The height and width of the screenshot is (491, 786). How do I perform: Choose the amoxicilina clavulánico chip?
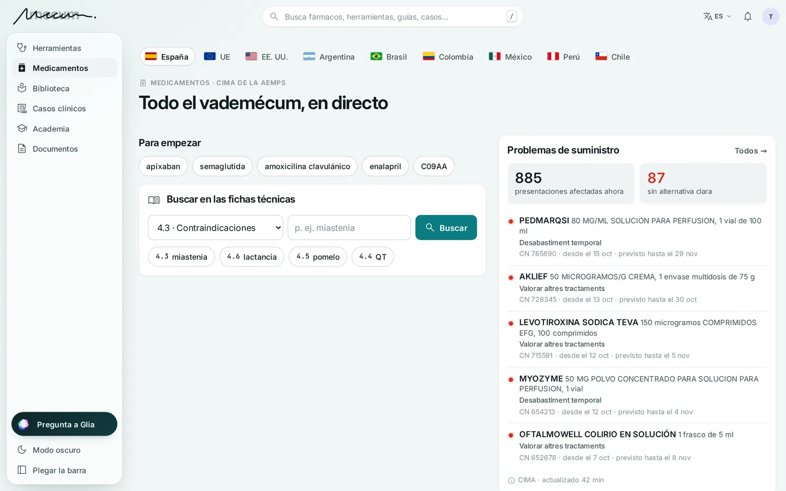coord(308,166)
